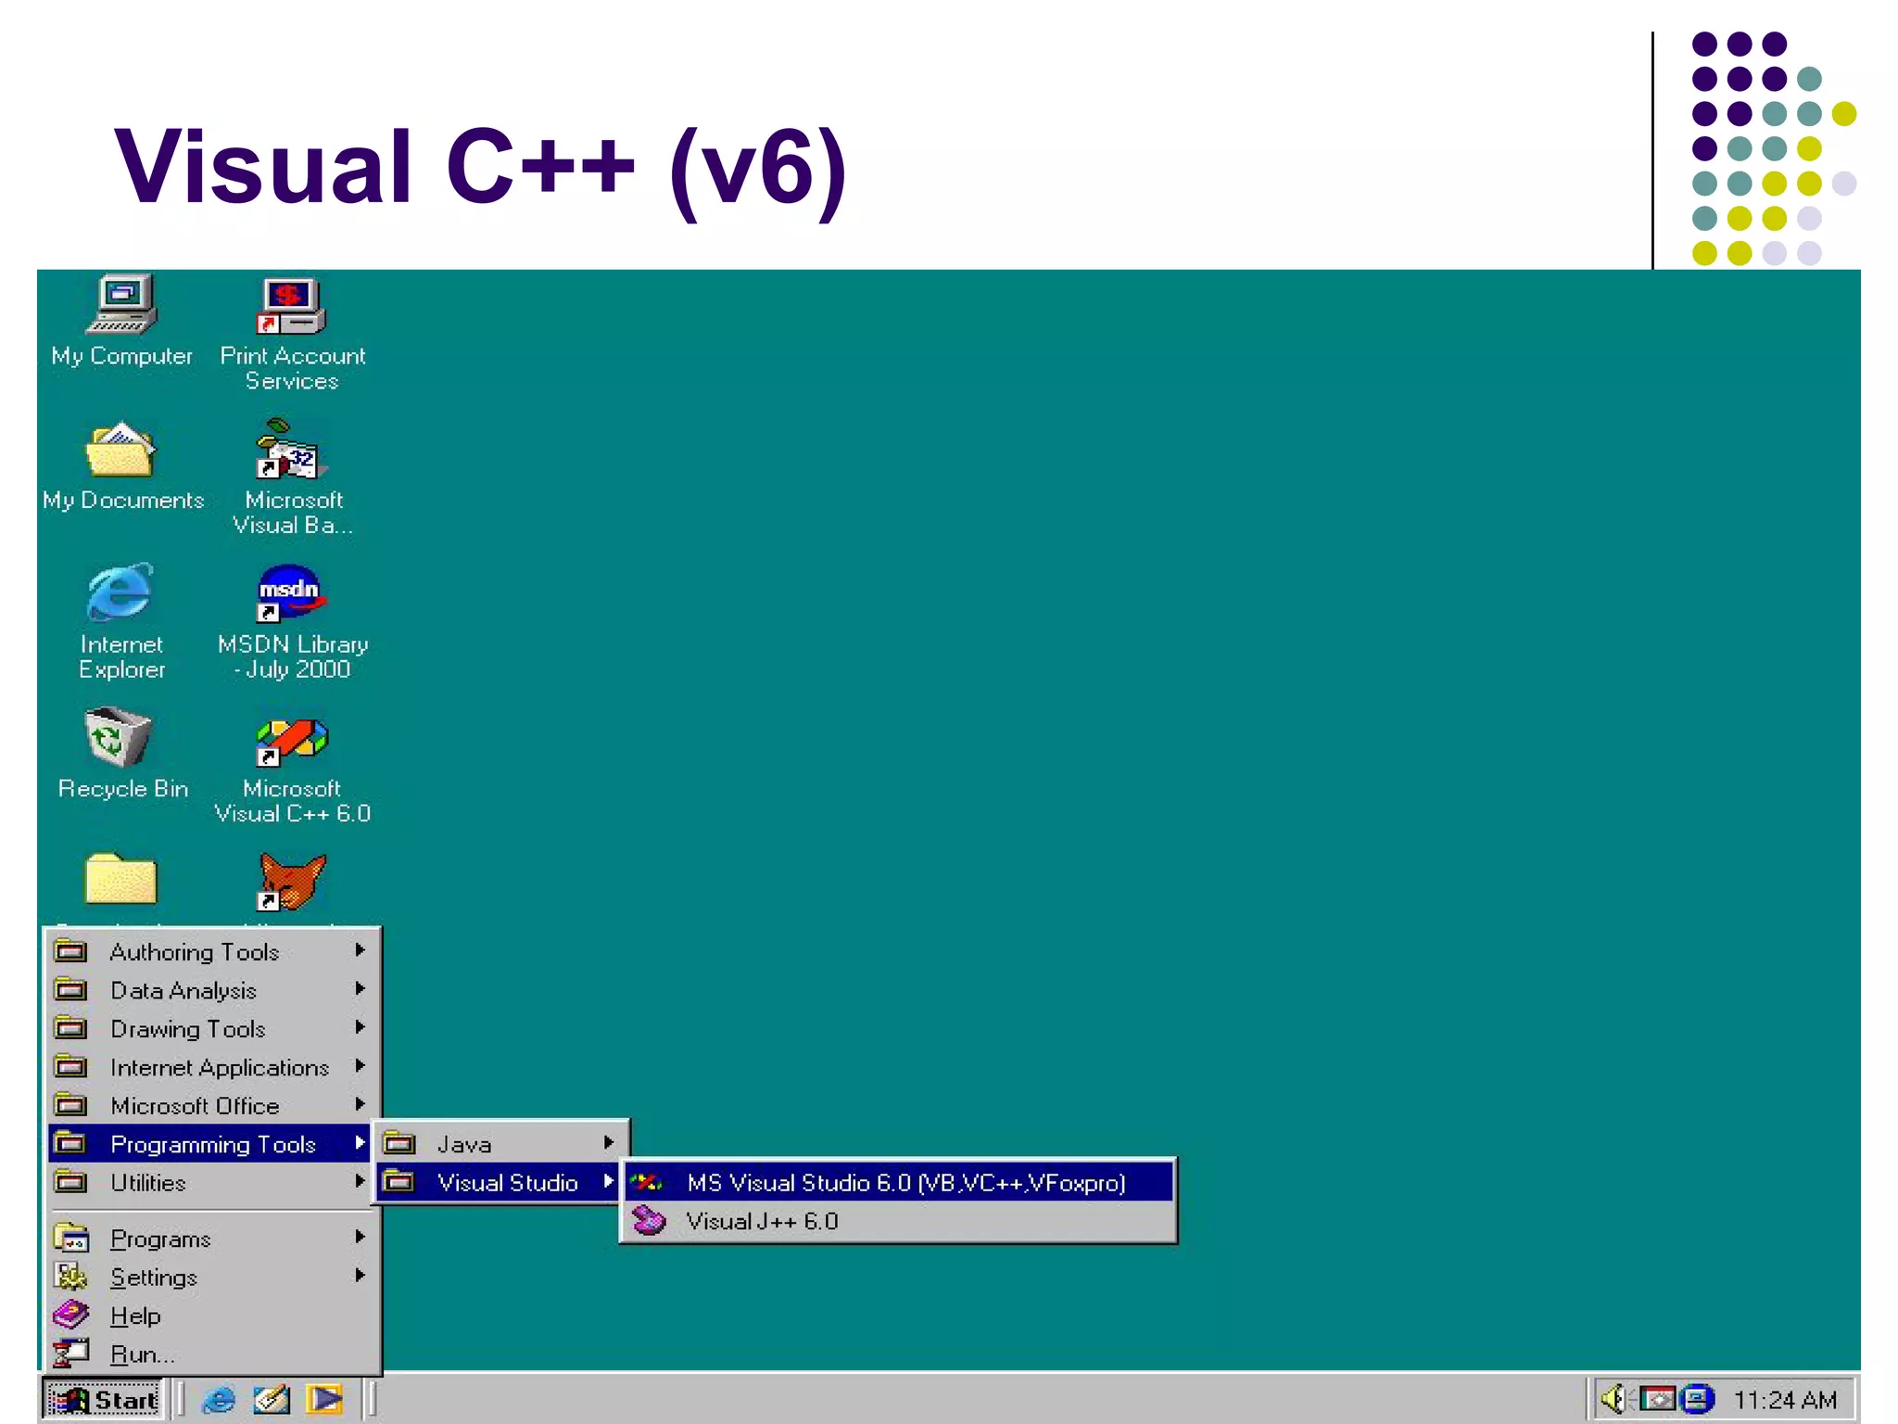
Task: Click the yellow folder desktop icon
Action: point(120,879)
